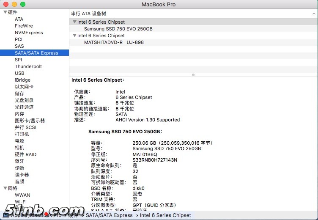The image size is (318, 220).
Task: Open 读卡器 category
Action: (x=22, y=175)
